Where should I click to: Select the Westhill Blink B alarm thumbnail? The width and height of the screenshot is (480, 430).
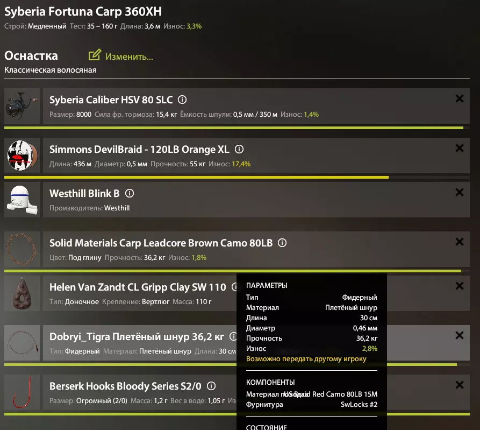click(22, 200)
